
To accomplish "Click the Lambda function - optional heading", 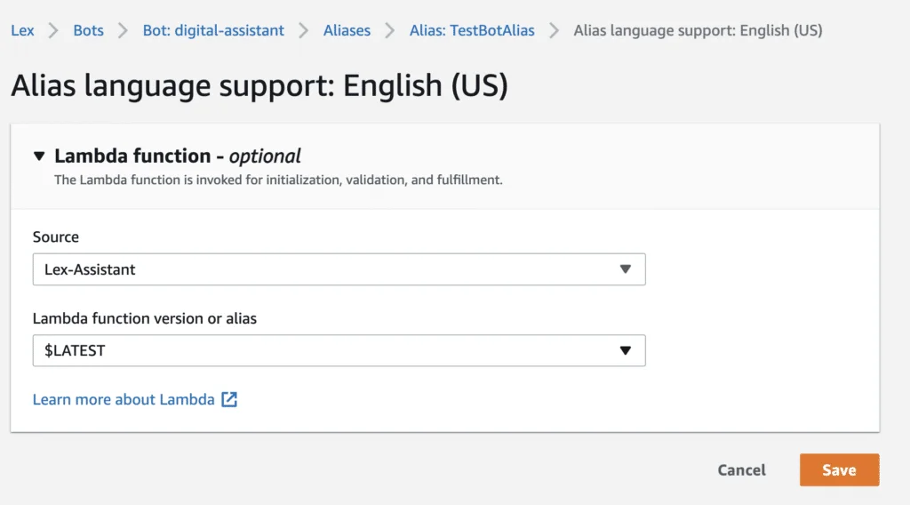I will 178,156.
